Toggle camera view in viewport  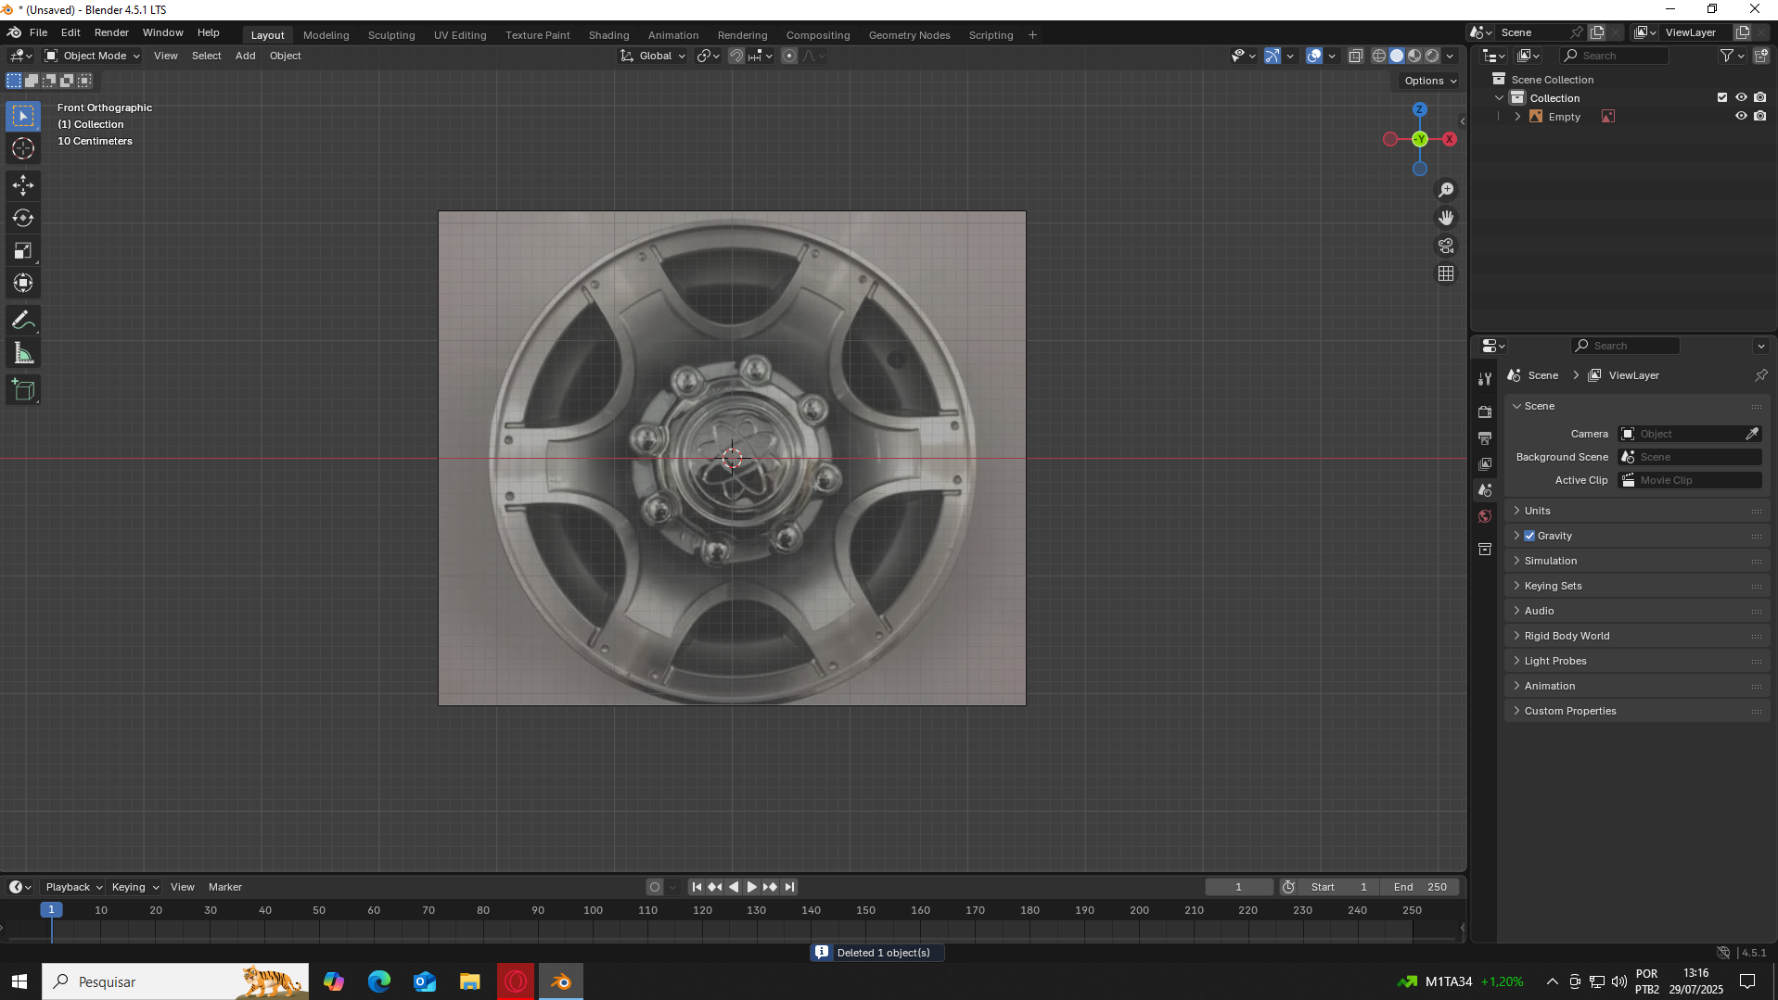(x=1446, y=246)
